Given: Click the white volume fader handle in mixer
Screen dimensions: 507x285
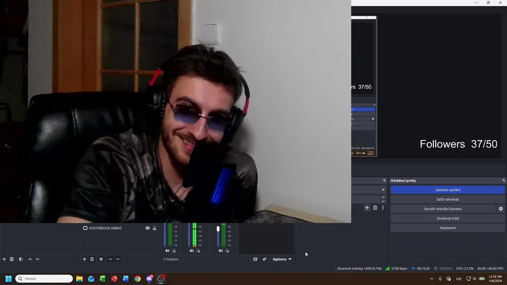Looking at the screenshot, I should click(x=218, y=229).
